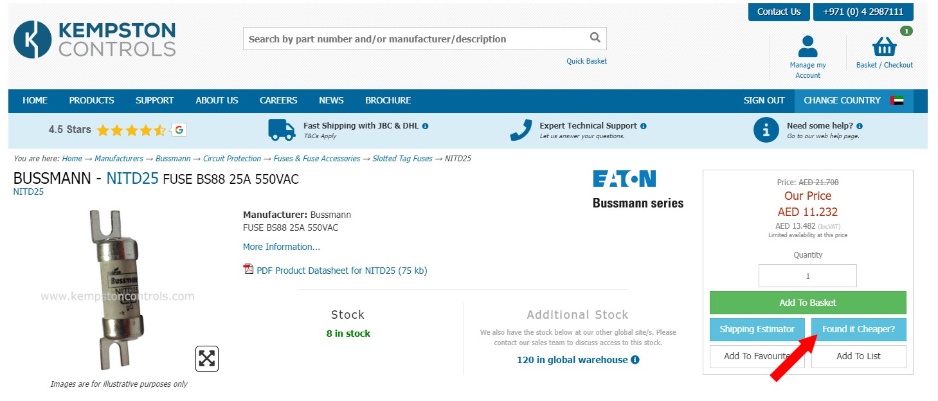This screenshot has height=401, width=938.
Task: Expand product image with fullscreen icon
Action: coord(207,359)
